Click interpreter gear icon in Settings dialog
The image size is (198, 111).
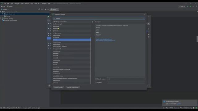[x=148, y=24]
